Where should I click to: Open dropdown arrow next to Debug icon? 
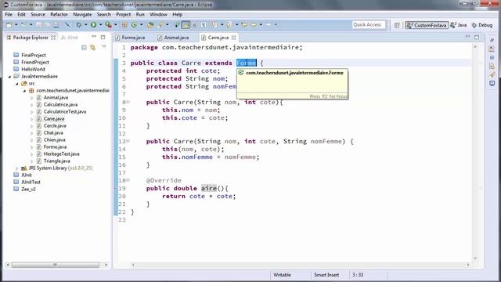point(85,24)
